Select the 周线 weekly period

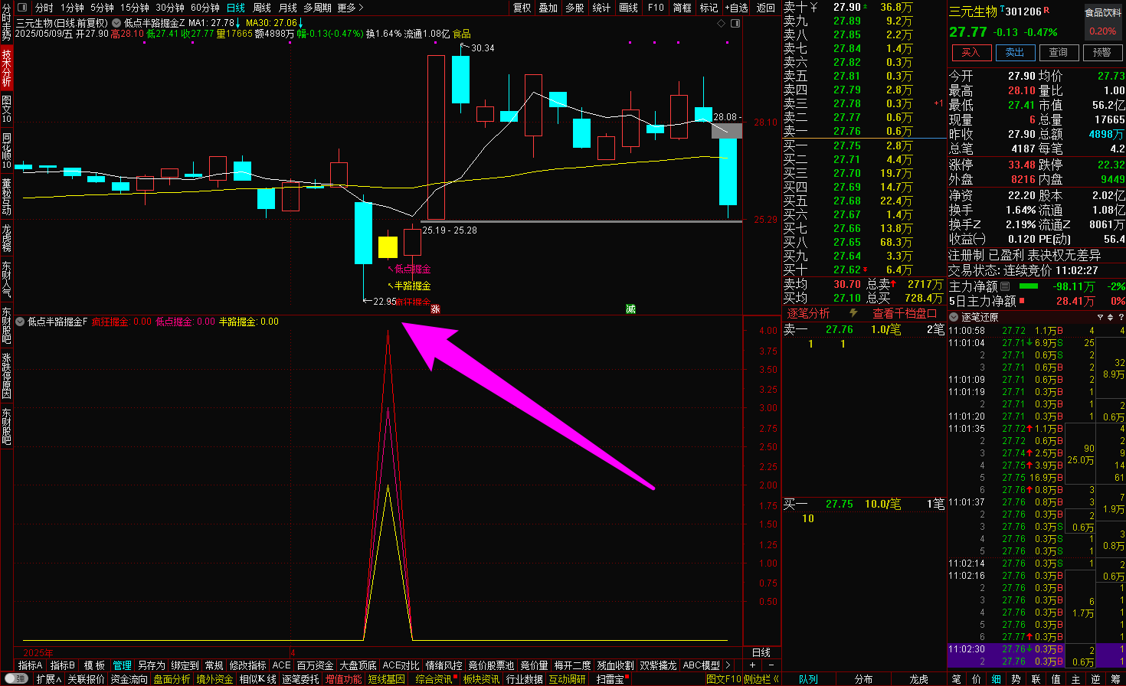click(262, 8)
